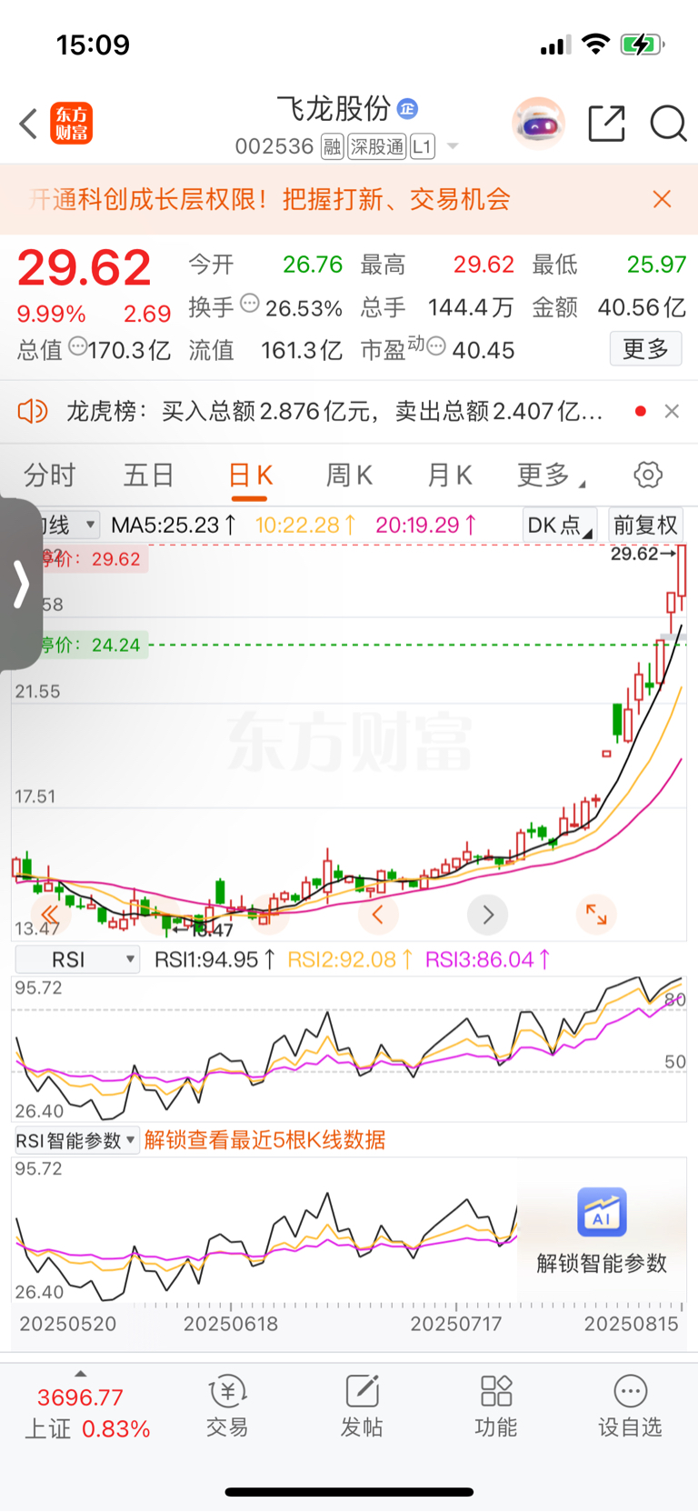Tap the 29.62 high price chart label
Viewport: 698px width, 1512px height.
(643, 553)
